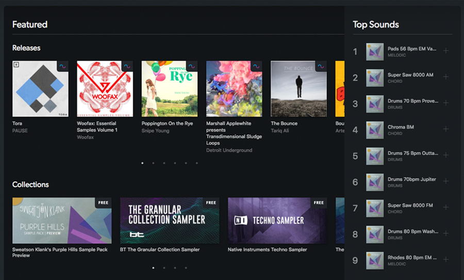Open The Granular Collection Sampler banner
464x280 pixels.
pos(170,221)
